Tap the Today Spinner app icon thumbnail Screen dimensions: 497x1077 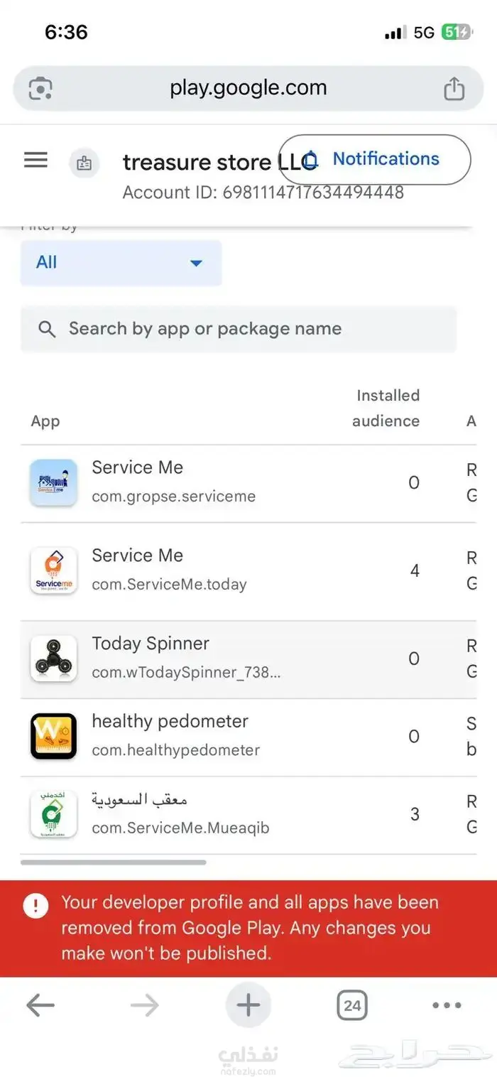[53, 659]
